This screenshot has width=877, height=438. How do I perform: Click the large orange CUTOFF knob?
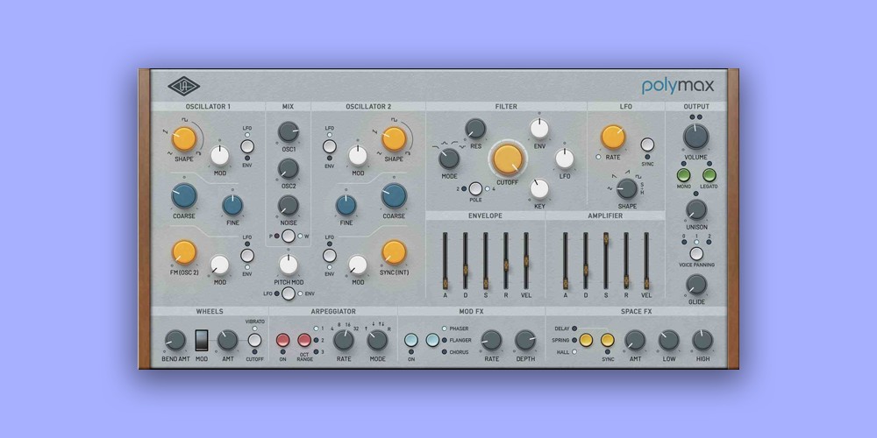tap(508, 159)
